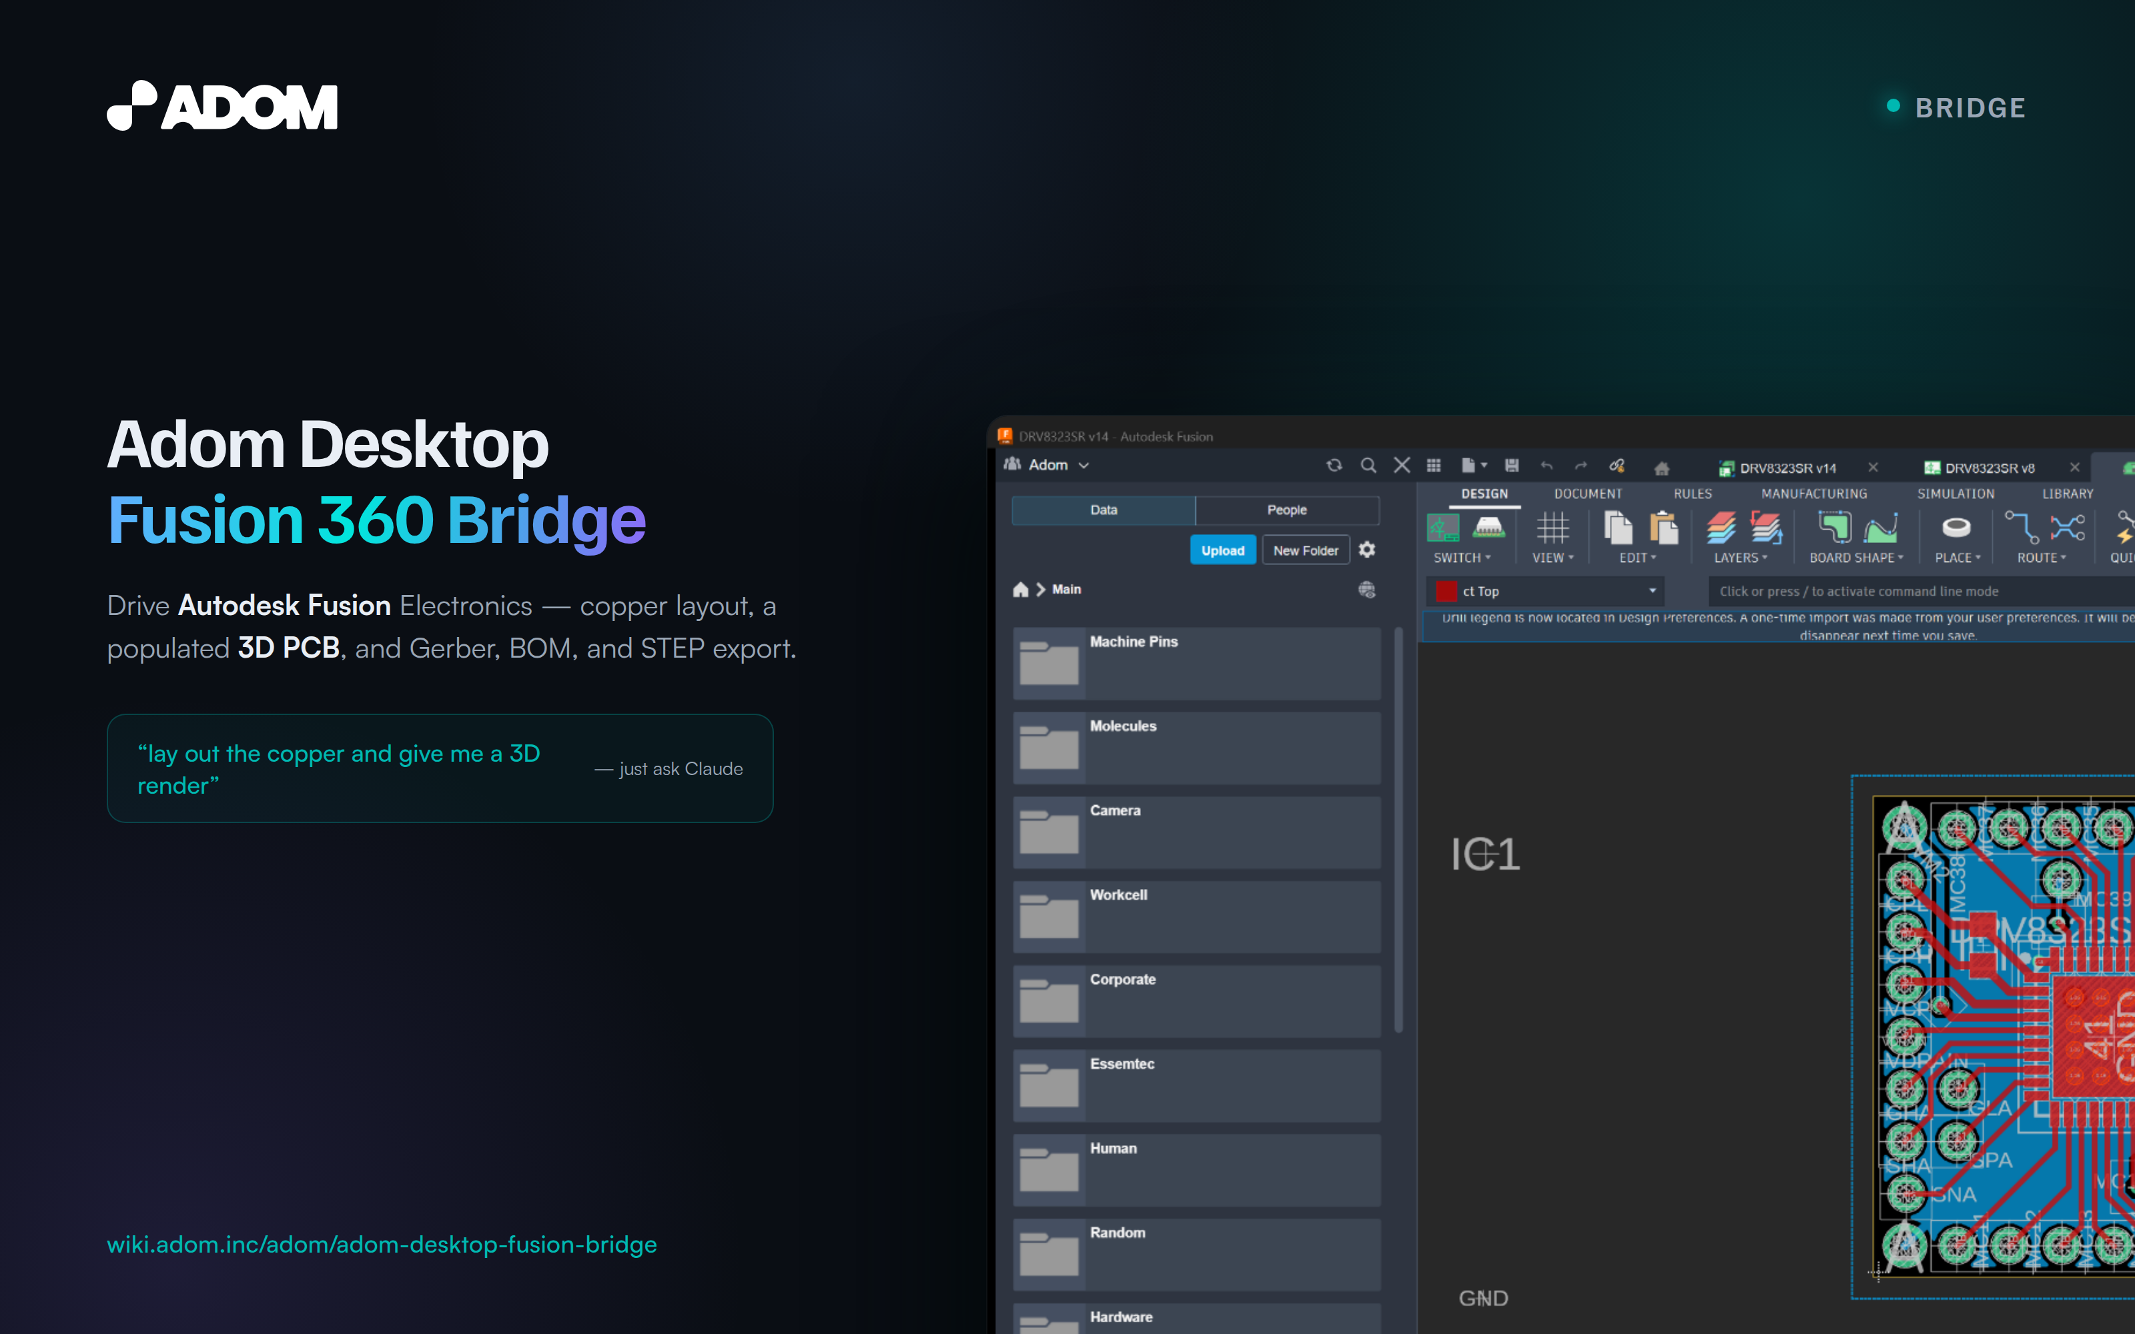2135x1334 pixels.
Task: Select the People tab in the data panel
Action: coord(1287,510)
